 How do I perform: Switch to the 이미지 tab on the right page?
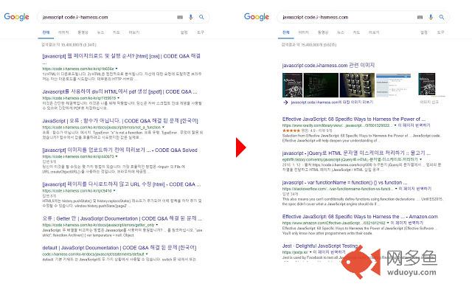pyautogui.click(x=303, y=32)
